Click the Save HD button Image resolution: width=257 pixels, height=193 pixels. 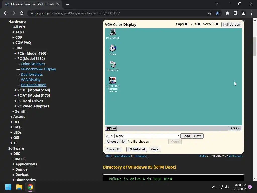(114, 149)
